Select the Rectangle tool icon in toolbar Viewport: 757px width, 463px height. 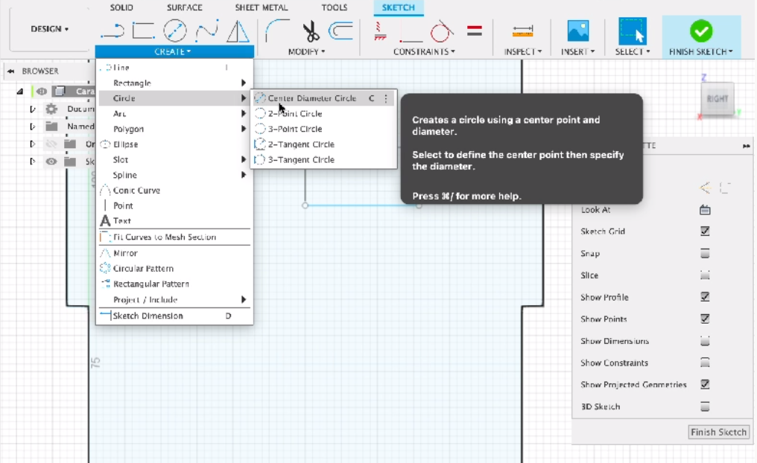click(143, 31)
